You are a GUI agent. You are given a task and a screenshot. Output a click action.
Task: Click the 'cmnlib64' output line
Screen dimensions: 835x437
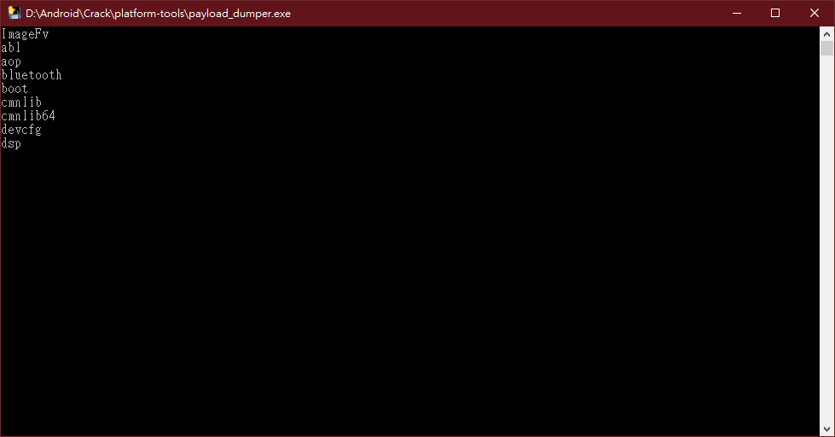click(x=28, y=116)
